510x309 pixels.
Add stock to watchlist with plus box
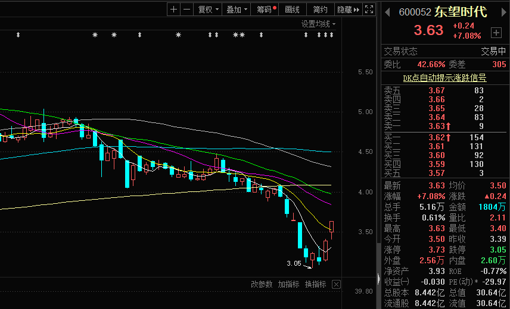496,32
